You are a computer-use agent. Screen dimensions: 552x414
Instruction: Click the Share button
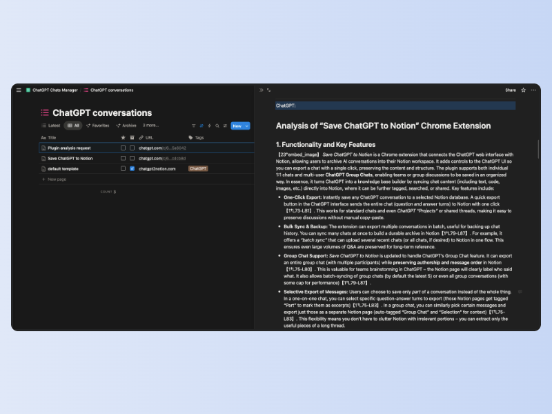(x=511, y=90)
